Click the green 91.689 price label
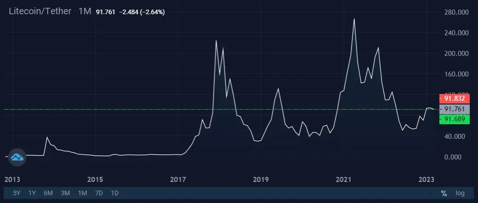The image size is (478, 203). click(x=455, y=119)
